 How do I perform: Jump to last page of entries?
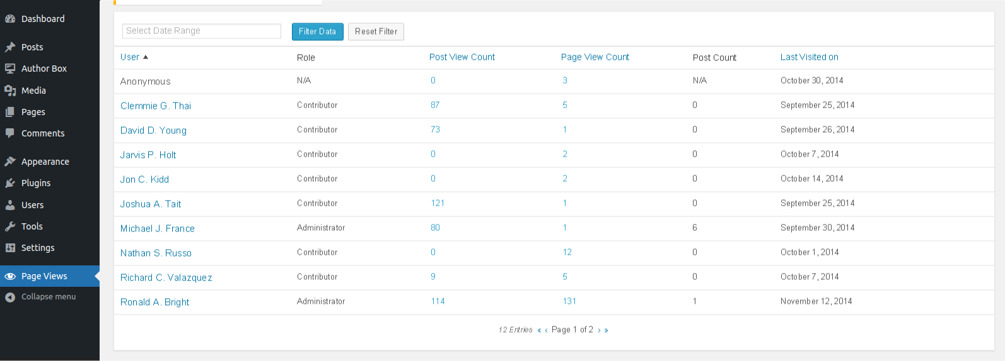[x=607, y=330]
